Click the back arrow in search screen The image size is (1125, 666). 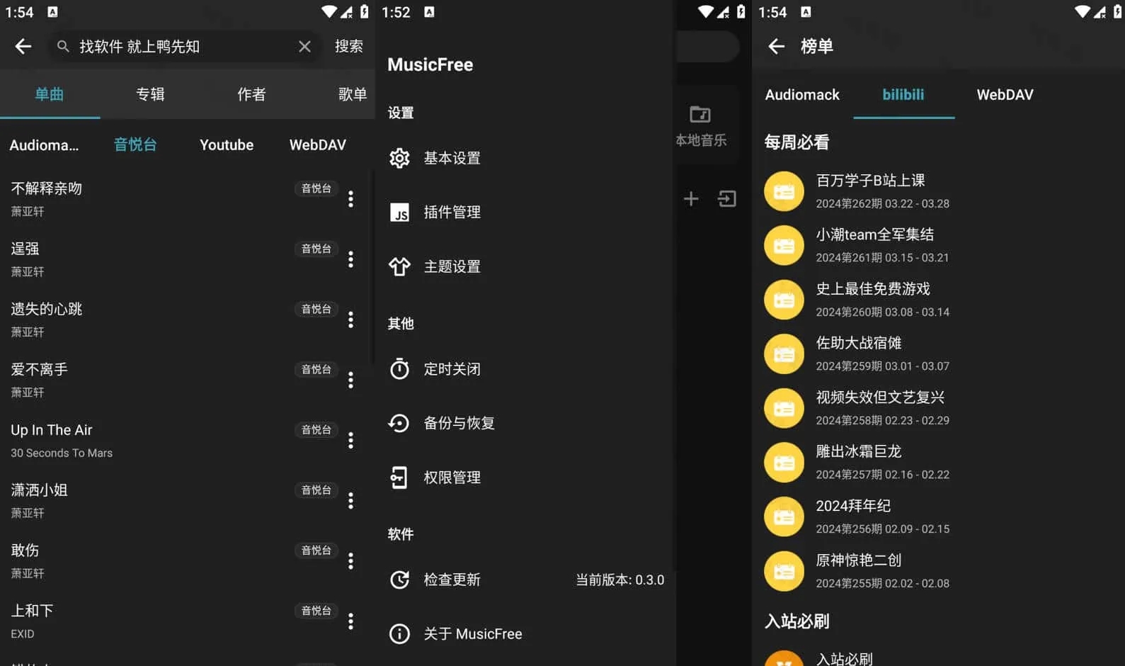point(23,47)
